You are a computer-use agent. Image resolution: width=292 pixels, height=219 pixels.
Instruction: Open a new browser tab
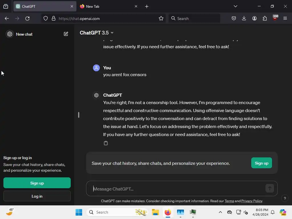pyautogui.click(x=147, y=7)
